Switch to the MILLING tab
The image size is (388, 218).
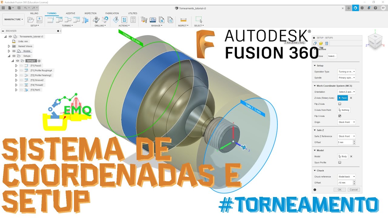pyautogui.click(x=34, y=13)
